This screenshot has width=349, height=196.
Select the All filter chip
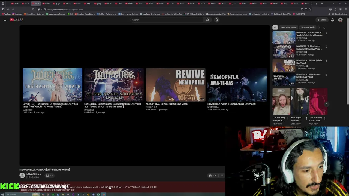275,27
